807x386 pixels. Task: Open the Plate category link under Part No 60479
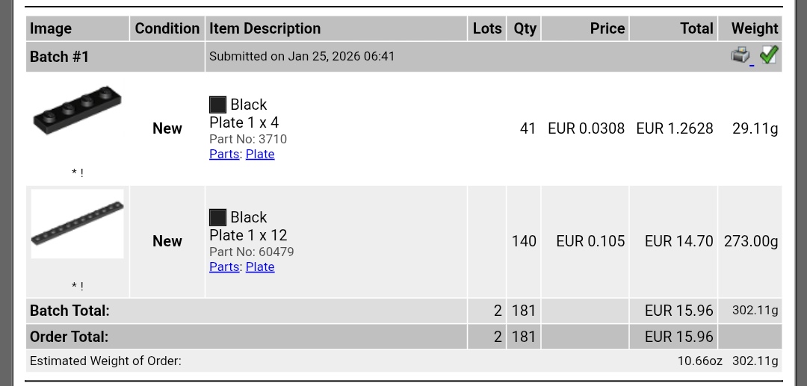260,267
